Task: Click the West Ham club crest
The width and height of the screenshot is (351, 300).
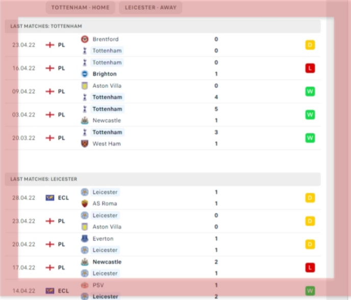Action: tap(85, 144)
